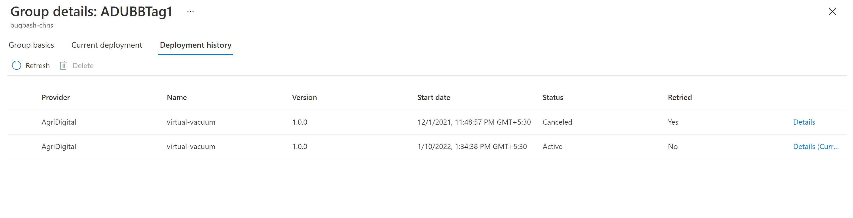Select the row started 12/1/2021
853x218 pixels.
[x=427, y=122]
